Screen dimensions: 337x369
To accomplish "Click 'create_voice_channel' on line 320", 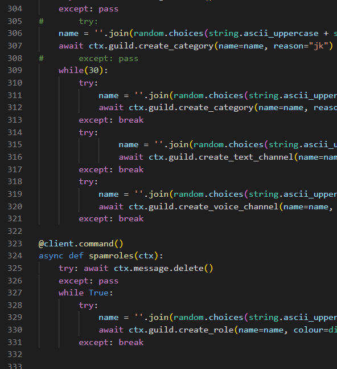I will (x=228, y=206).
